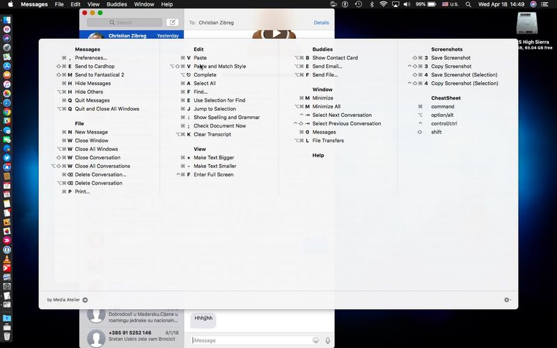Click Delete Conversation... entry
Viewport: 557px width, 348px height.
click(100, 175)
